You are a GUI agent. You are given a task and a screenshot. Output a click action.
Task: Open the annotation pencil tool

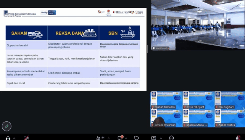(x=7, y=126)
